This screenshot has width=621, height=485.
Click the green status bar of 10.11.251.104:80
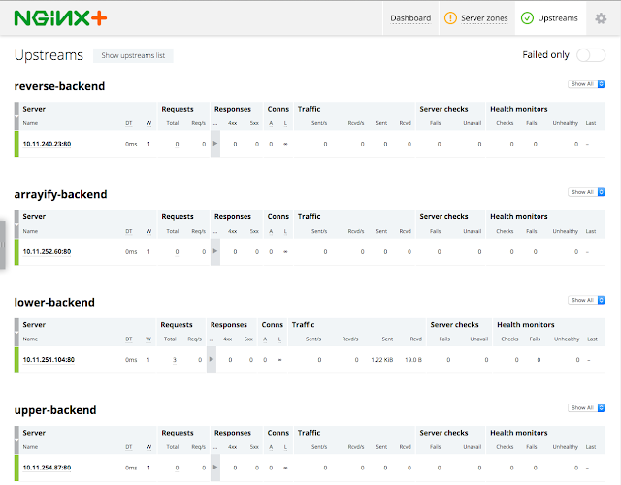click(x=16, y=360)
